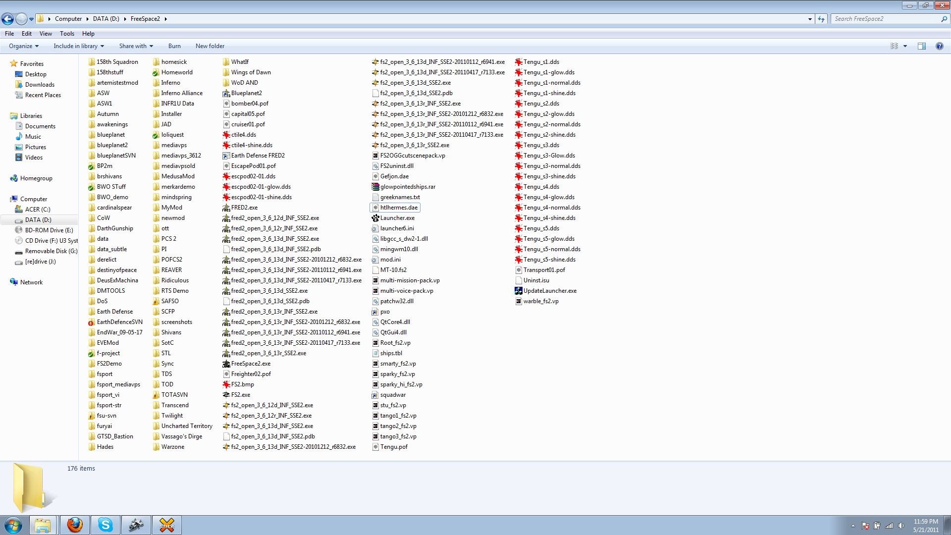Screen dimensions: 951x535
Task: Open Windows Explorer from taskbar
Action: [x=43, y=525]
